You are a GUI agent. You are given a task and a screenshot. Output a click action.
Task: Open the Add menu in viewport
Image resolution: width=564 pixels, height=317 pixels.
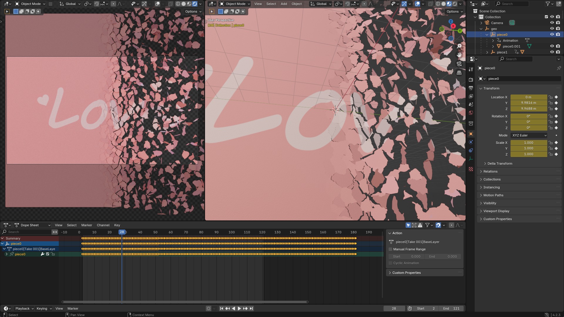[x=284, y=4]
